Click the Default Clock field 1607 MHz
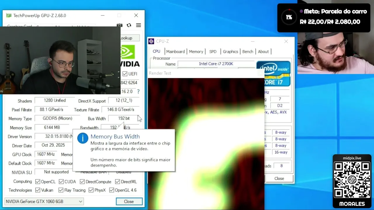 [46, 163]
